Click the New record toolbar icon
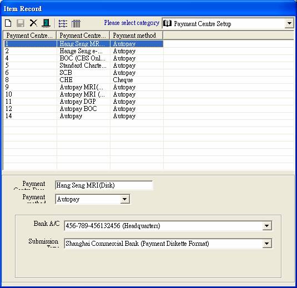Viewport: 297px width, 288px height. (x=8, y=23)
